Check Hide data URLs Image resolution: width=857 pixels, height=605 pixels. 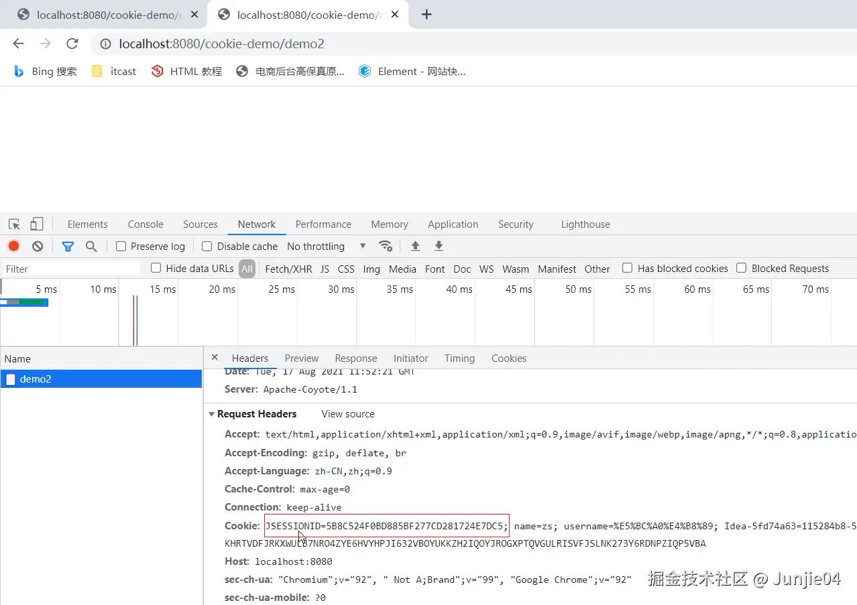point(156,268)
